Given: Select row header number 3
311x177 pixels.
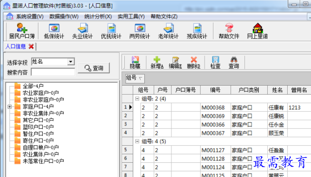Looking at the screenshot, I should (127, 124).
